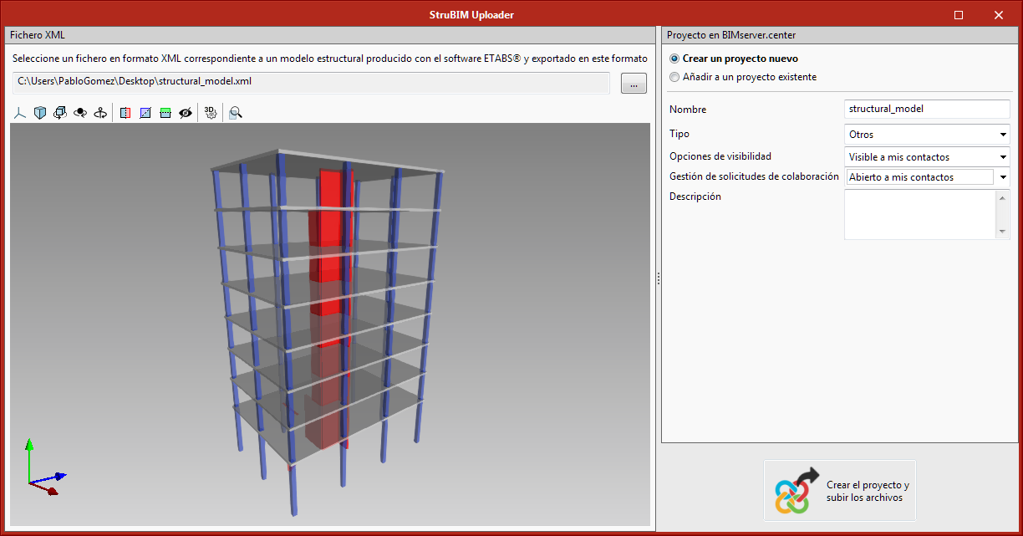1023x536 pixels.
Task: Select the solid cube perspective view icon
Action: [x=40, y=113]
